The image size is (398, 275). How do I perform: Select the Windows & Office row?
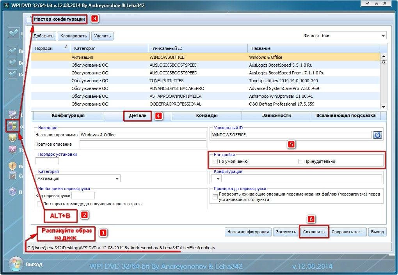pos(206,57)
